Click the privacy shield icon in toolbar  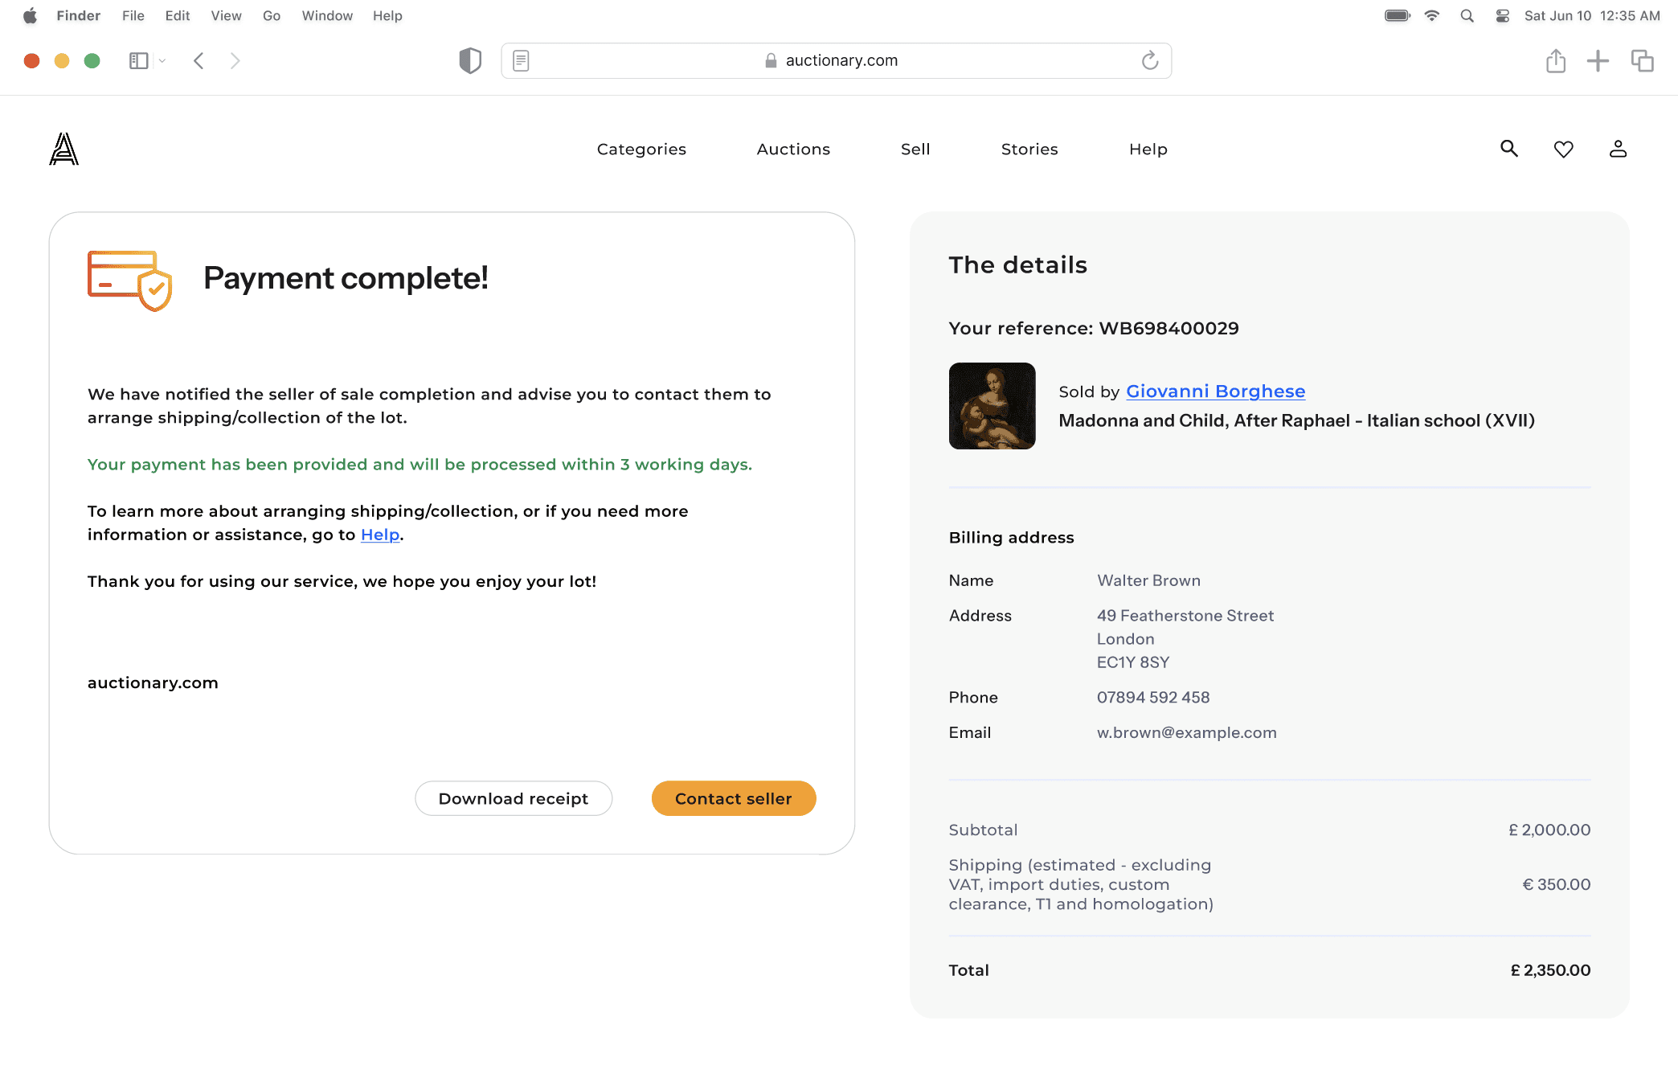(x=470, y=60)
